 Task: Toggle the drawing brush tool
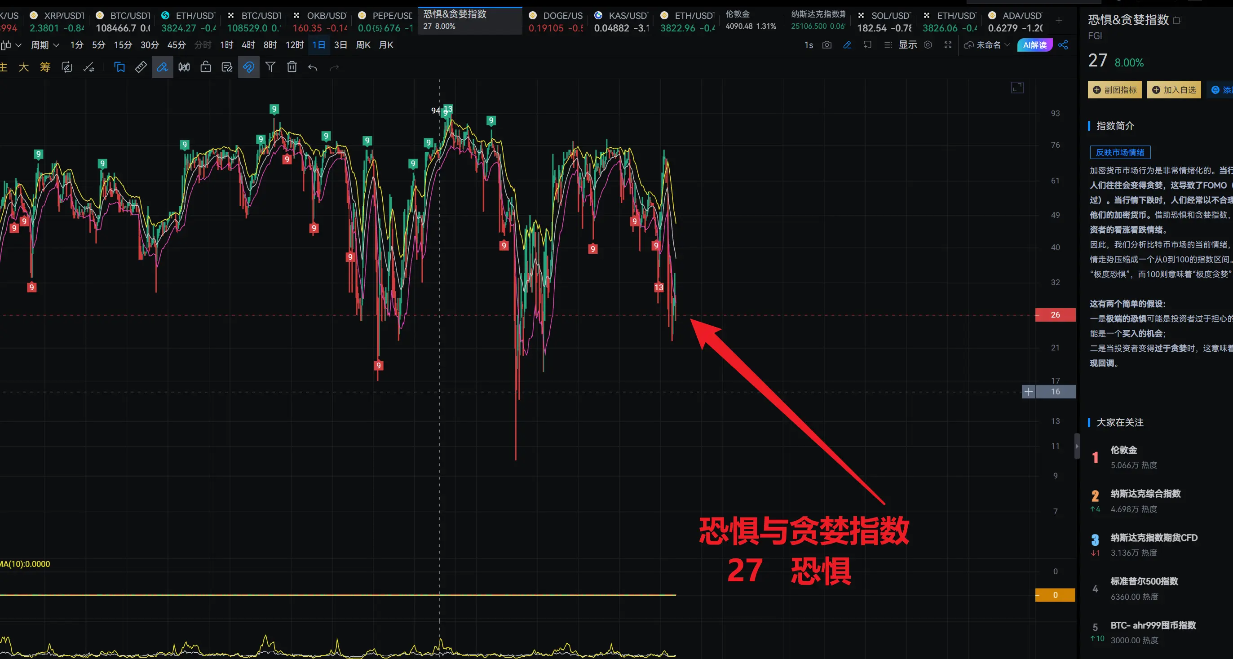pos(162,67)
